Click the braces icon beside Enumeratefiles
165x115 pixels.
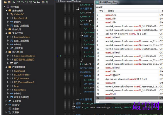click(11, 37)
